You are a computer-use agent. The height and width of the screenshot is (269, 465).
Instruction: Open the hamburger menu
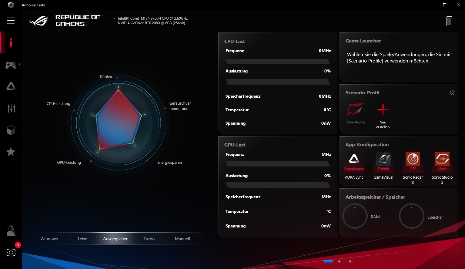[x=11, y=20]
